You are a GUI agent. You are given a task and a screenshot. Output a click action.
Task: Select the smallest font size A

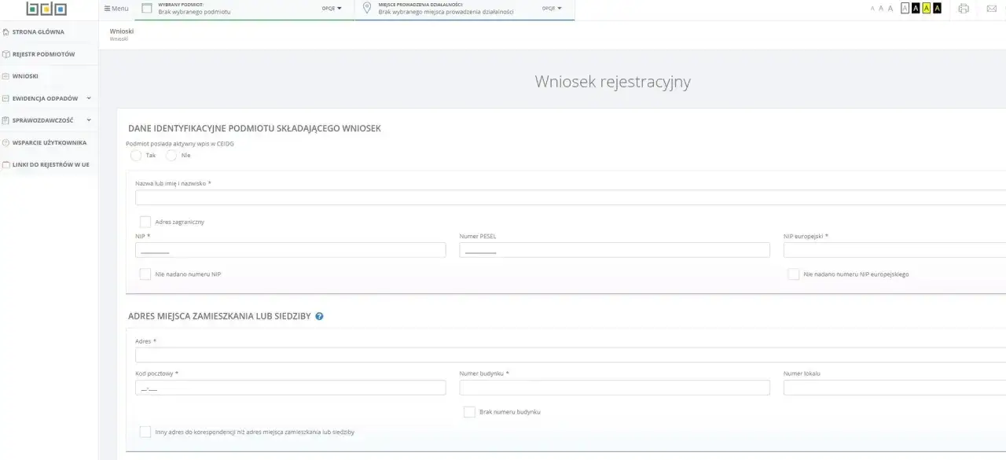872,9
